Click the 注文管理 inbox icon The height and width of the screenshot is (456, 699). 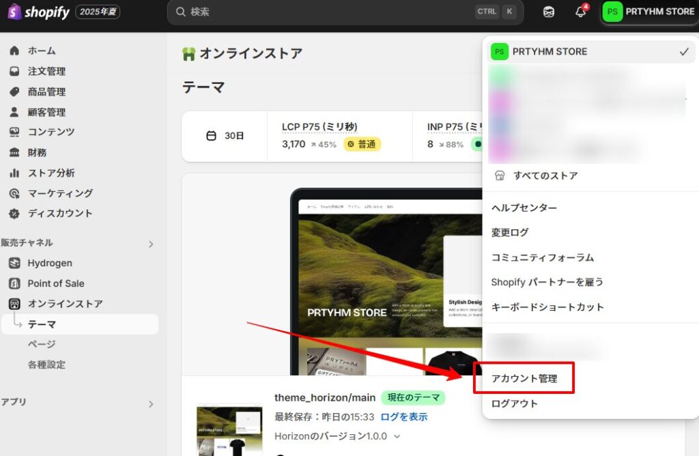14,71
